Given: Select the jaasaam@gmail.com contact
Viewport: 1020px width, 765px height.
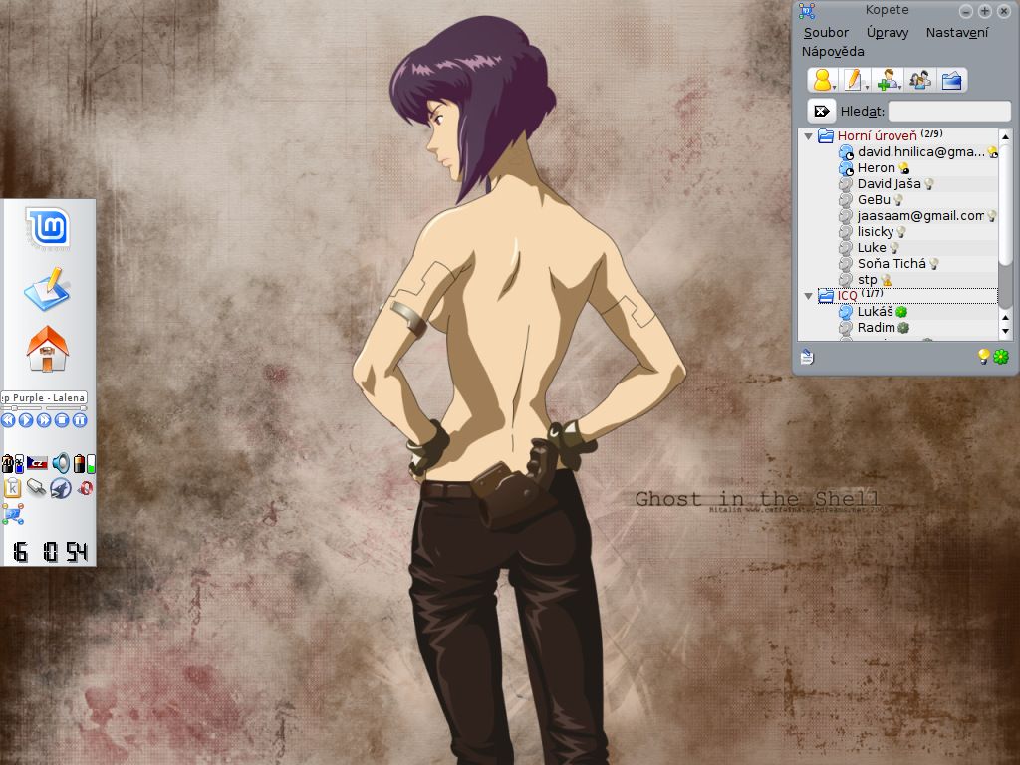Looking at the screenshot, I should [x=917, y=216].
